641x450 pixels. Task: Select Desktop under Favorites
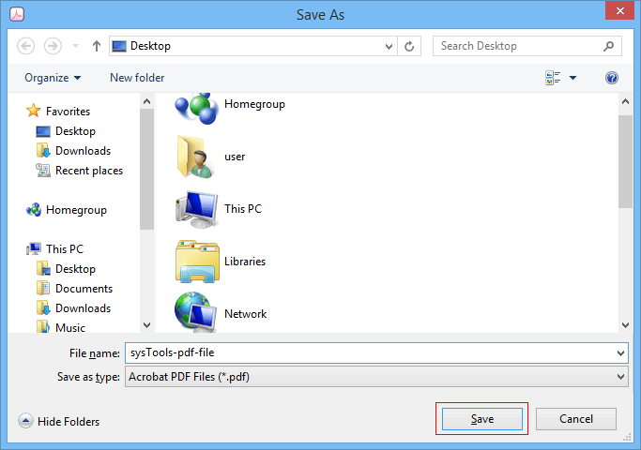75,131
